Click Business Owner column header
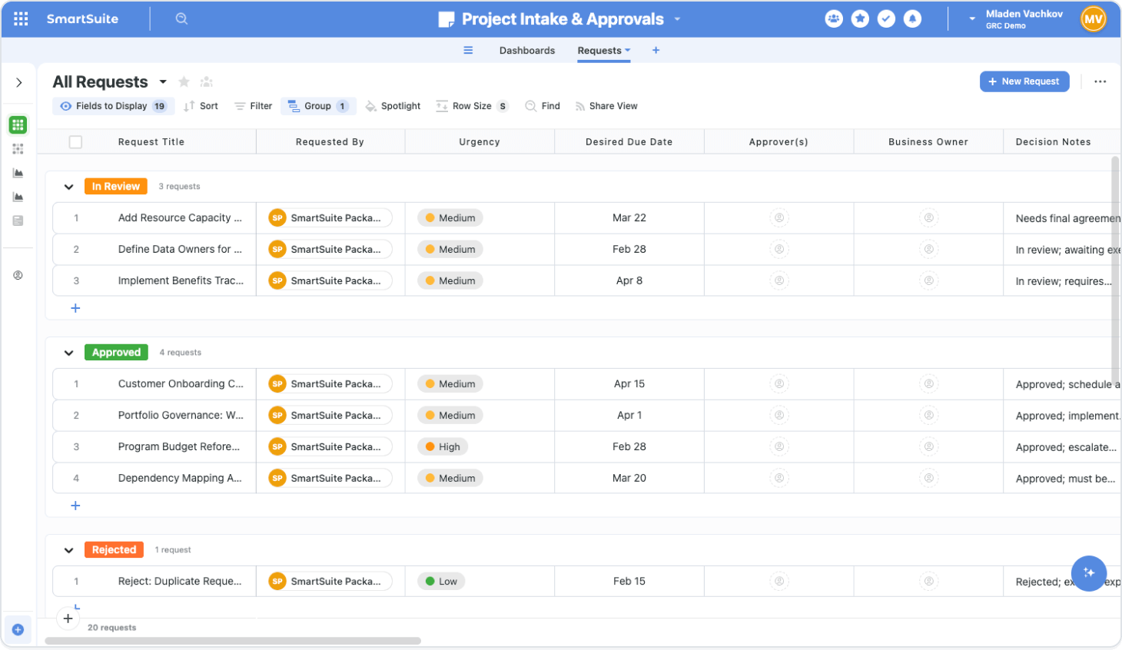The image size is (1122, 650). pos(928,142)
